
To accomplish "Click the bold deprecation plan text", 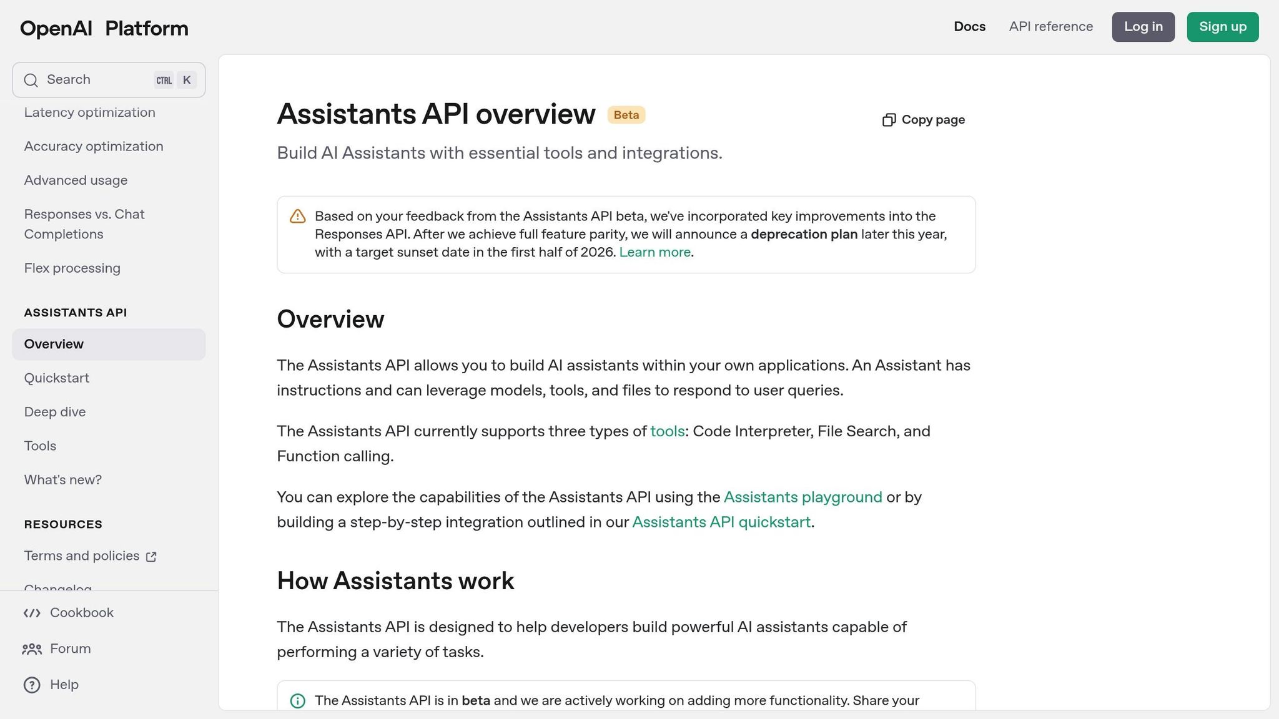I will [x=804, y=235].
